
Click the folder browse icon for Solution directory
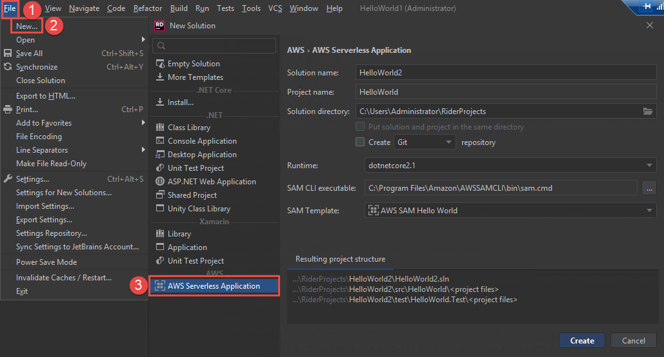[648, 111]
